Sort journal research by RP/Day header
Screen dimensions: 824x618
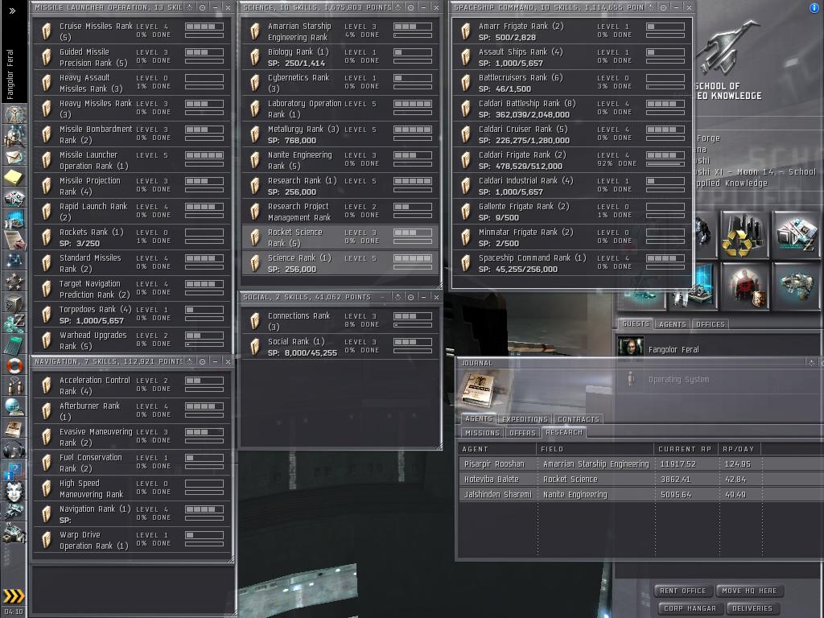coord(739,449)
